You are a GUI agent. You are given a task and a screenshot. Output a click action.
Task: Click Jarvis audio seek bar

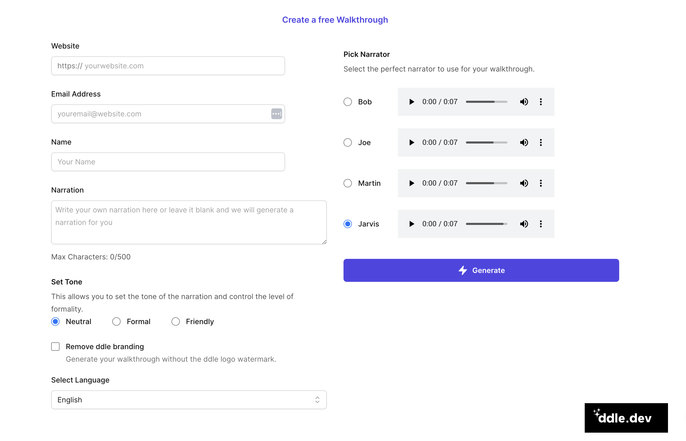pos(486,224)
